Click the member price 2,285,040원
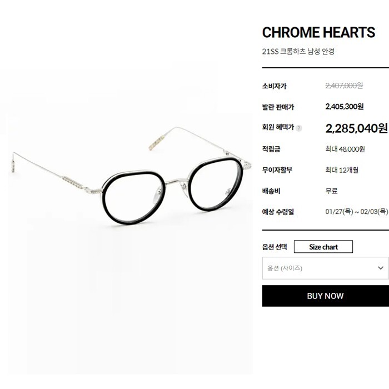 click(356, 128)
